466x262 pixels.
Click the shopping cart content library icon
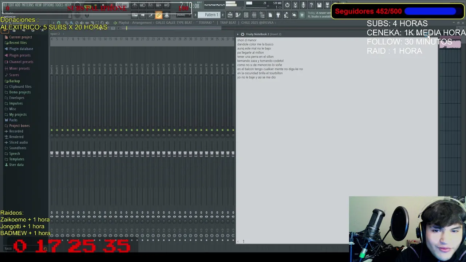[302, 15]
